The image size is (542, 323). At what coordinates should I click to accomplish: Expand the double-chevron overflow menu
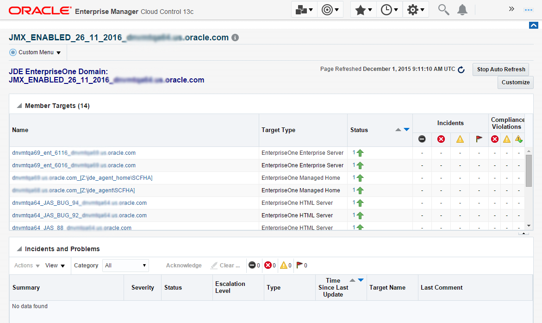511,9
